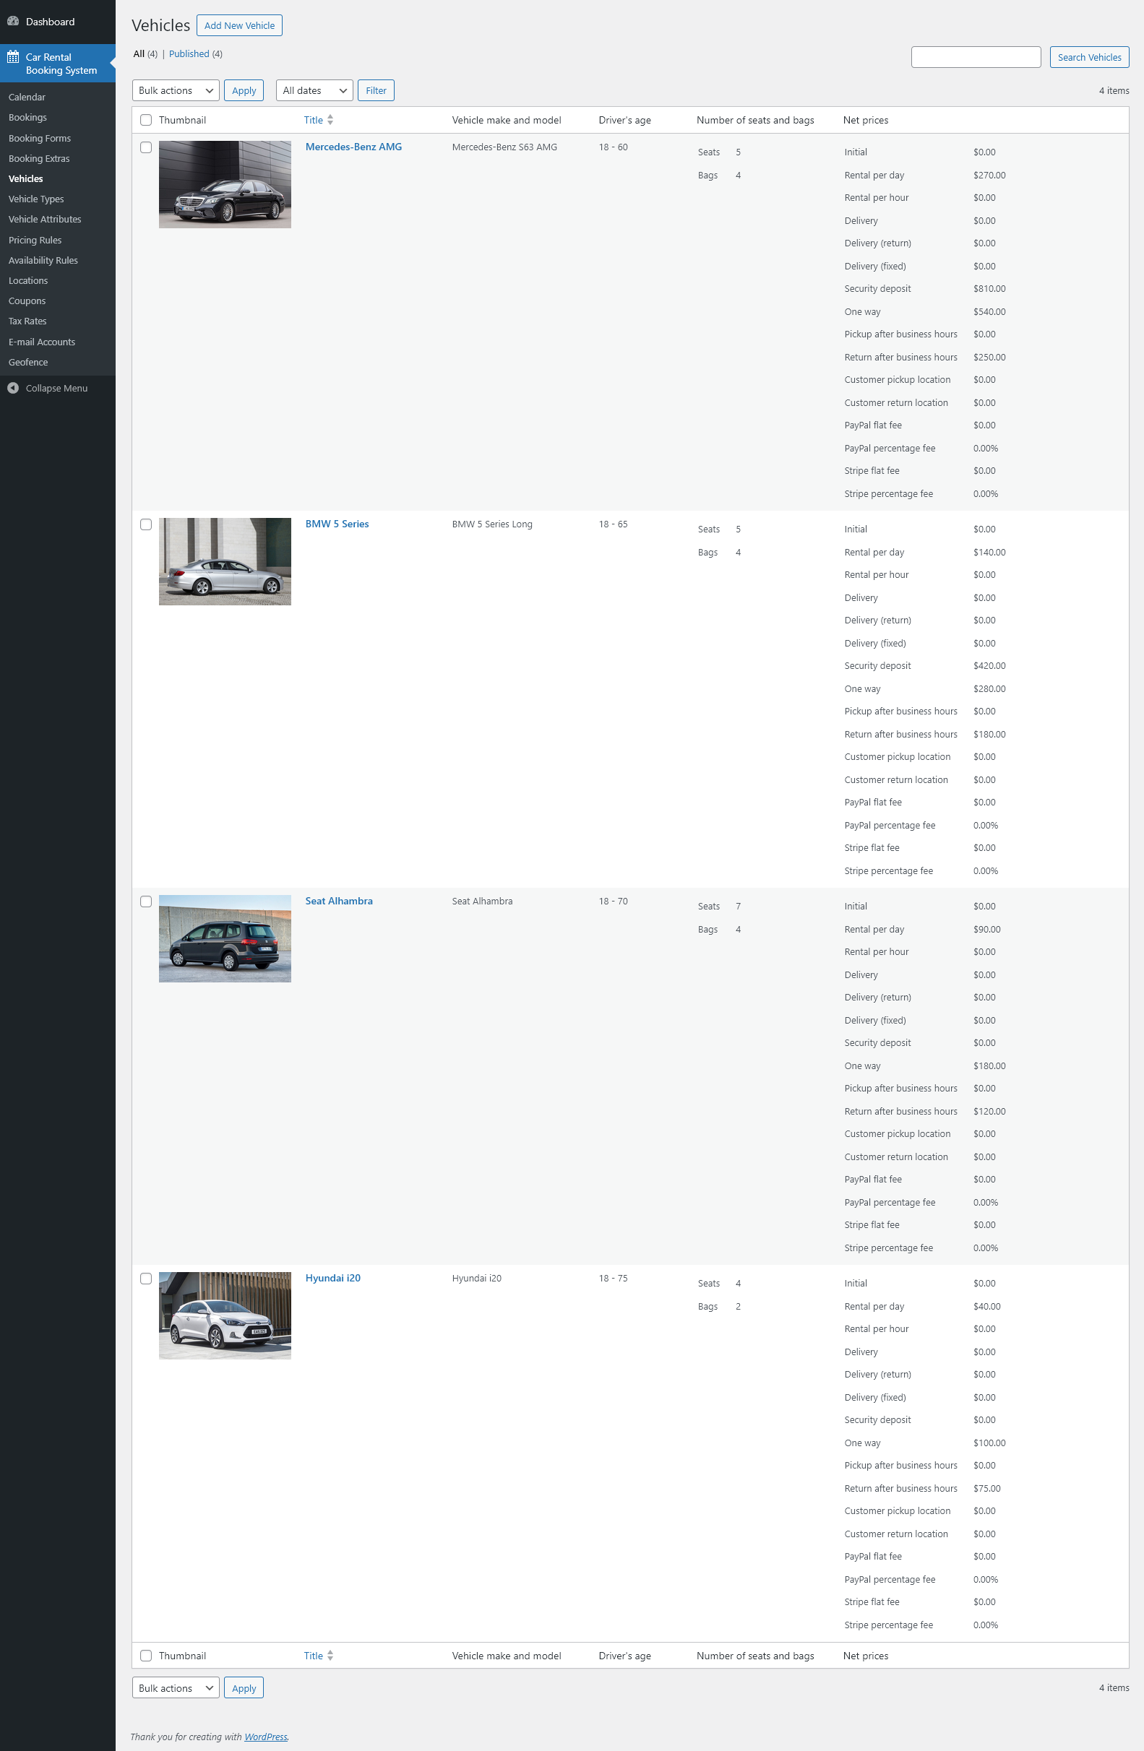Select the Mercedes-Benz AMG row checkbox

point(146,147)
